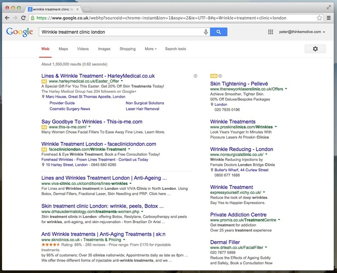Open Anti Wrinkle treatments sk:n result
The height and width of the screenshot is (273, 337).
point(103,234)
